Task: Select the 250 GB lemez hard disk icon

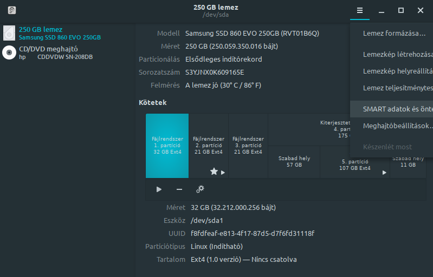Action: point(9,33)
